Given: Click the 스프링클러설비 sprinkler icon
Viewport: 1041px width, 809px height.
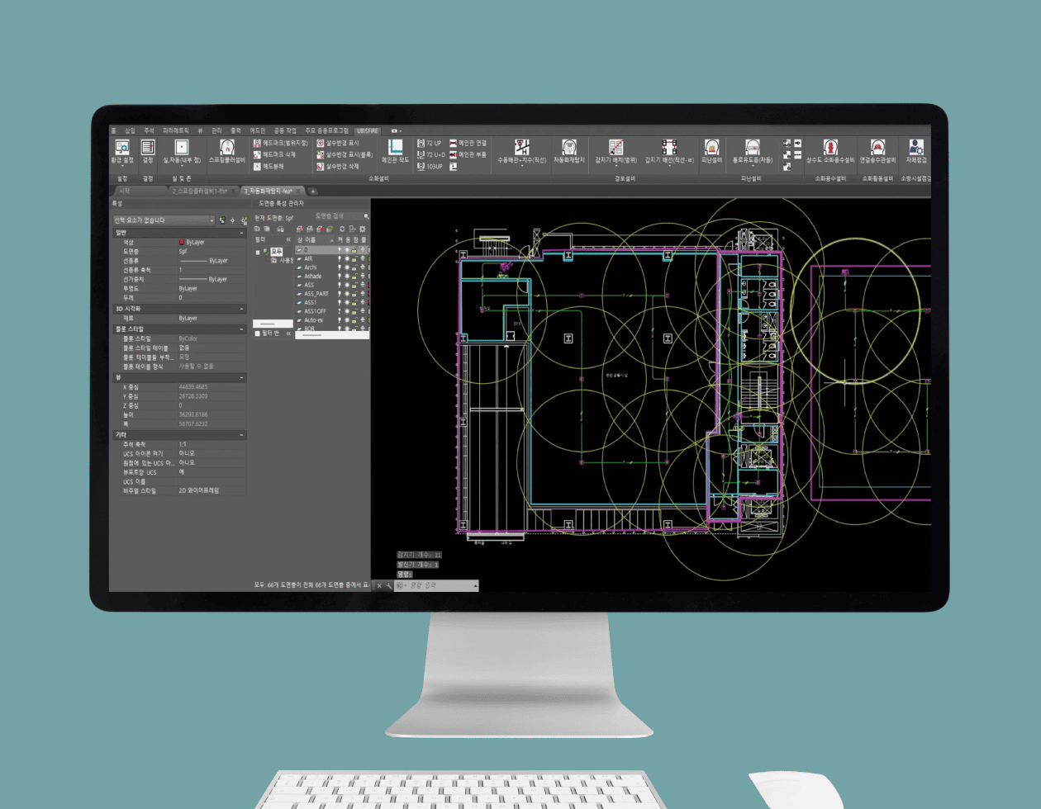Looking at the screenshot, I should tap(226, 149).
